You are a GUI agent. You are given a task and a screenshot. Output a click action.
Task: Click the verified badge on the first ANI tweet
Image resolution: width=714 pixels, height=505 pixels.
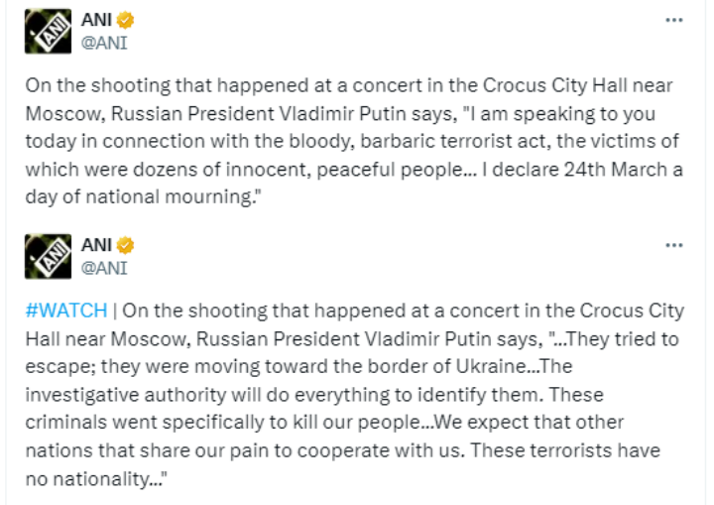[x=125, y=21]
